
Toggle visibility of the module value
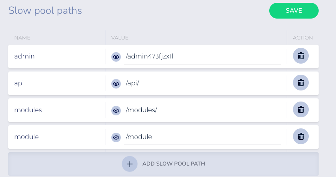116,137
